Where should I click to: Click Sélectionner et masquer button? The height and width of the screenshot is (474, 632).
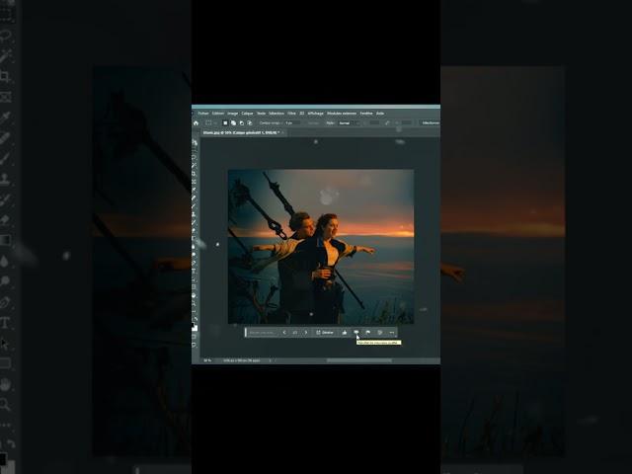tap(431, 122)
